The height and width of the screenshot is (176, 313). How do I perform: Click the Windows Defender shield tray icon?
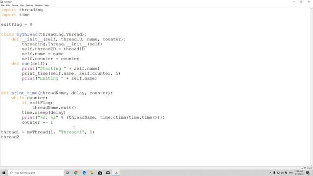(286, 173)
